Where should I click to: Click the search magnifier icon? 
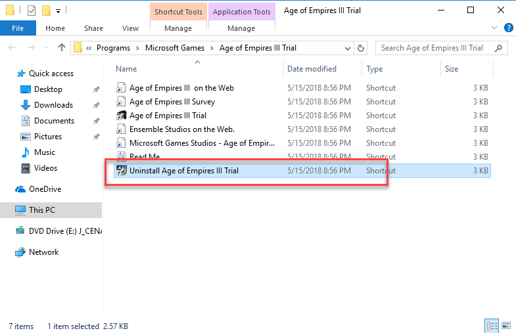point(498,48)
